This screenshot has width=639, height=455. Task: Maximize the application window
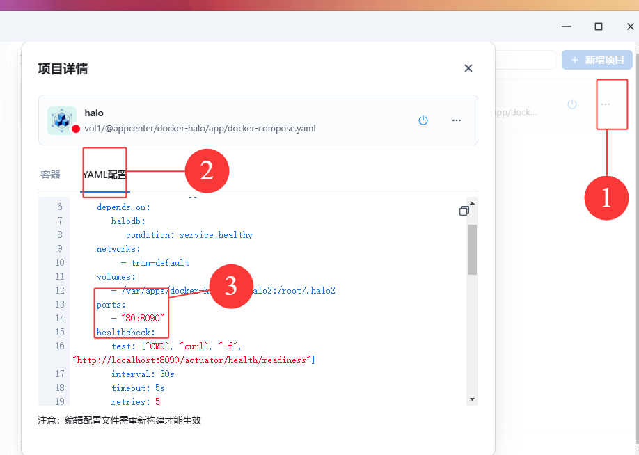(x=598, y=26)
